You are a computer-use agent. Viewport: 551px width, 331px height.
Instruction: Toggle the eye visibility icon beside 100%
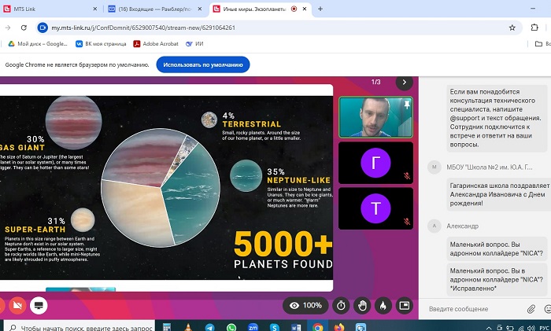(x=294, y=305)
